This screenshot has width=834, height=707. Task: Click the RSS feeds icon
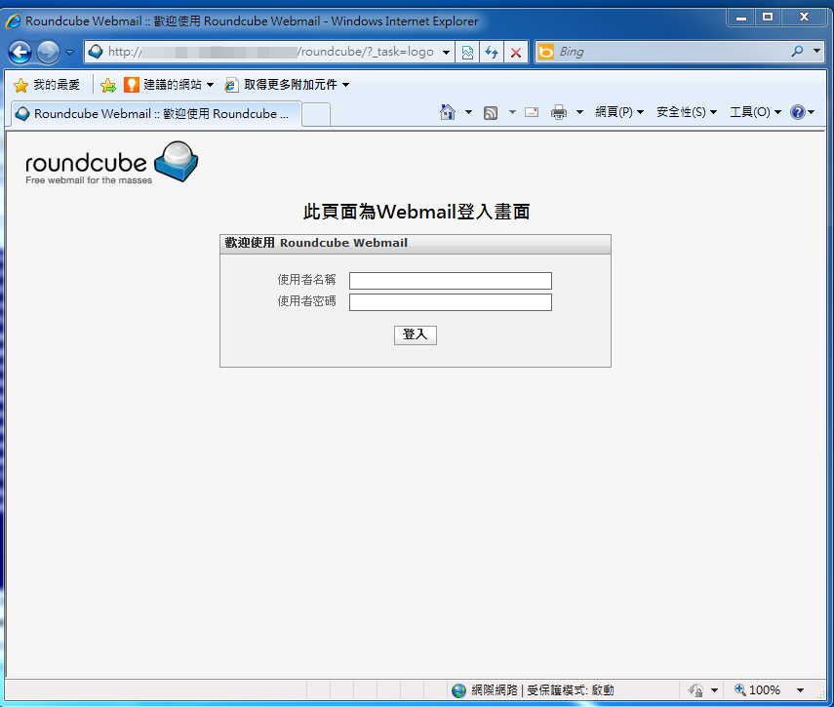491,112
